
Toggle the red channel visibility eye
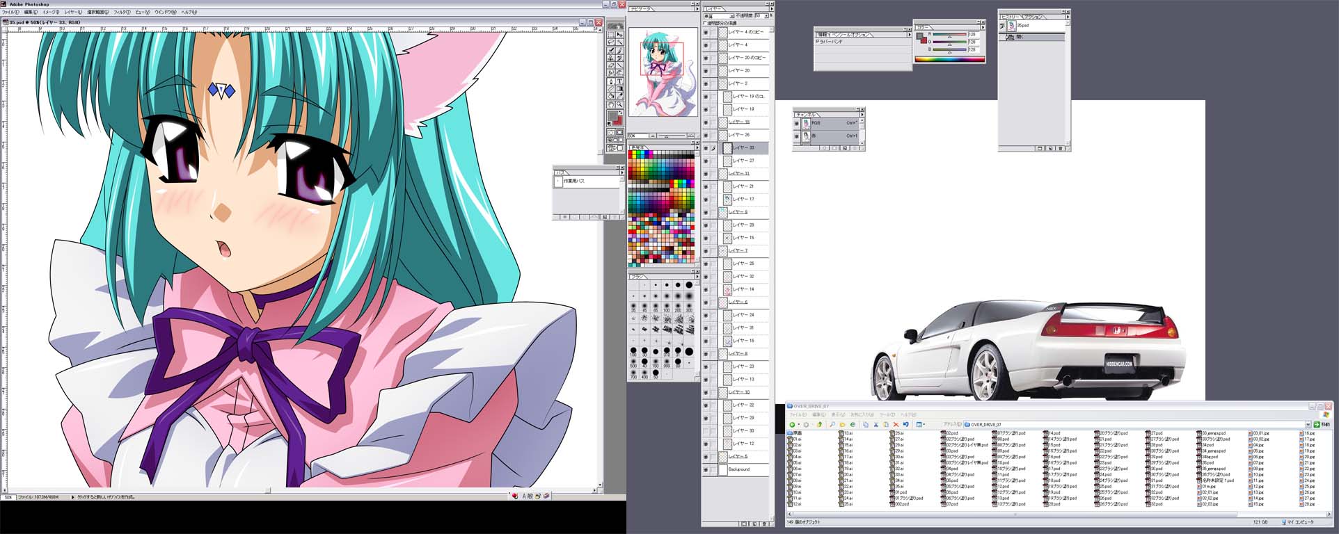(x=797, y=136)
